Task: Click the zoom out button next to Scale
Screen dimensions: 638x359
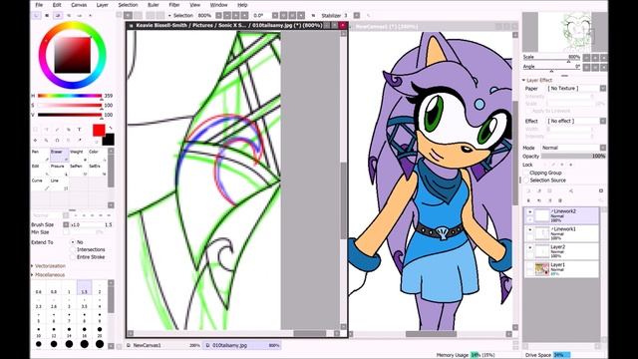Action: coord(586,58)
